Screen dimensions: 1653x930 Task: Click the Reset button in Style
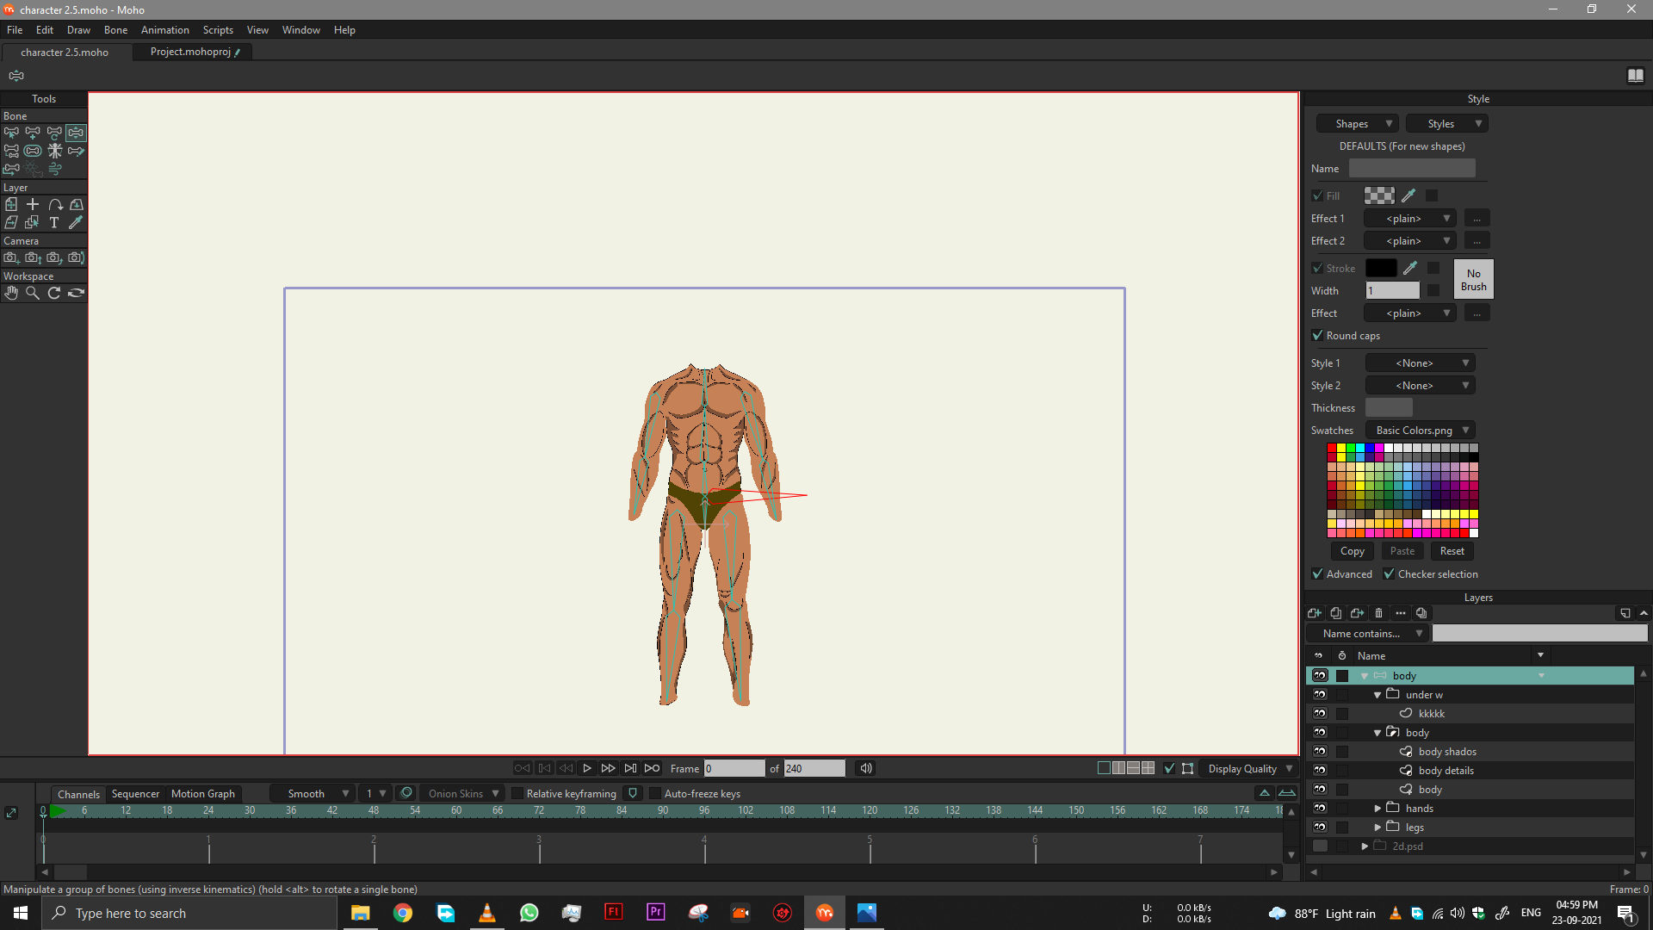click(x=1452, y=551)
